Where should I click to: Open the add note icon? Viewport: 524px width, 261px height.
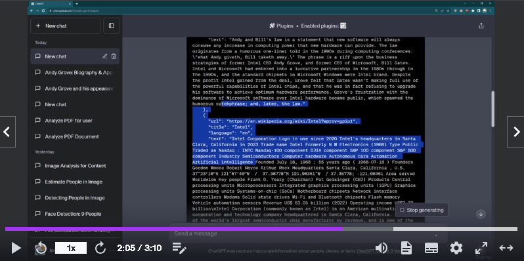click(x=179, y=248)
